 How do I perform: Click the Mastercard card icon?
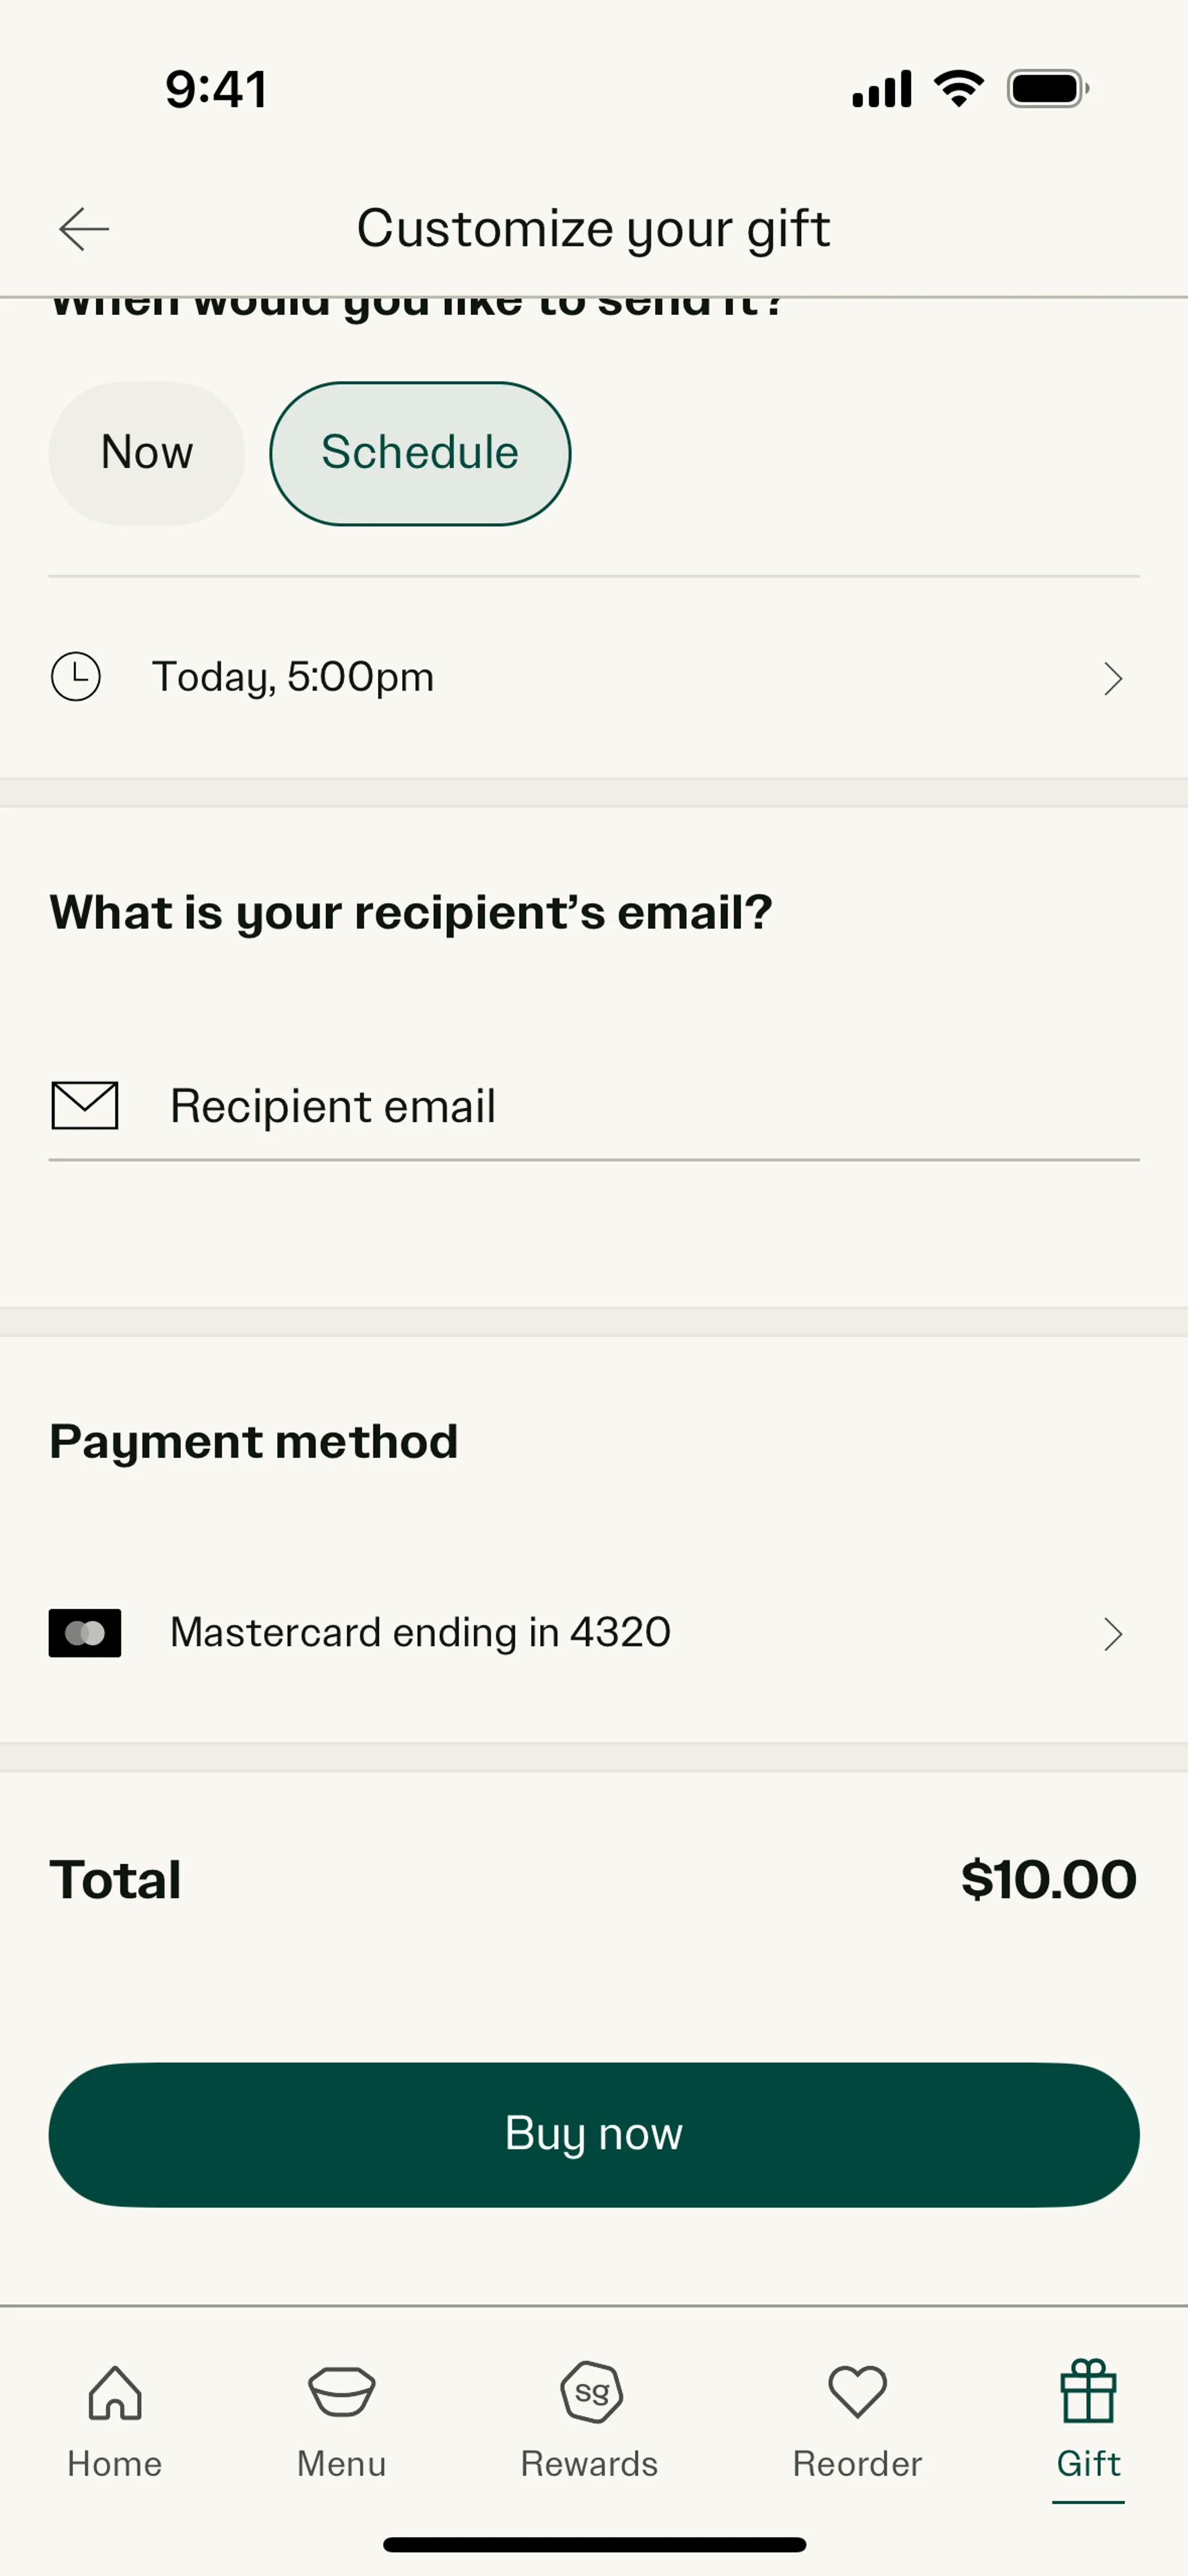tap(85, 1633)
